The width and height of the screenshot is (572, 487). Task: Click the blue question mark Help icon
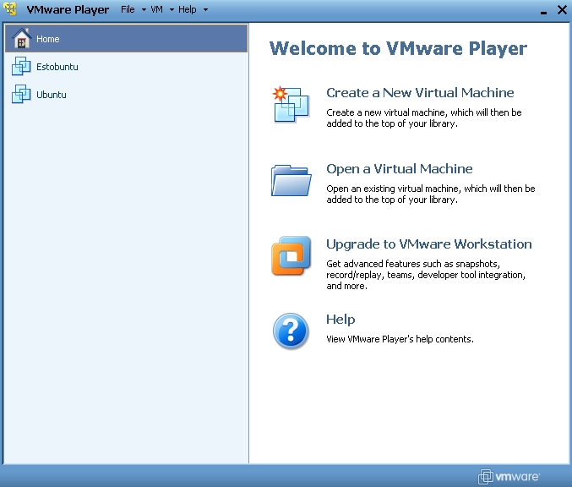pos(291,331)
